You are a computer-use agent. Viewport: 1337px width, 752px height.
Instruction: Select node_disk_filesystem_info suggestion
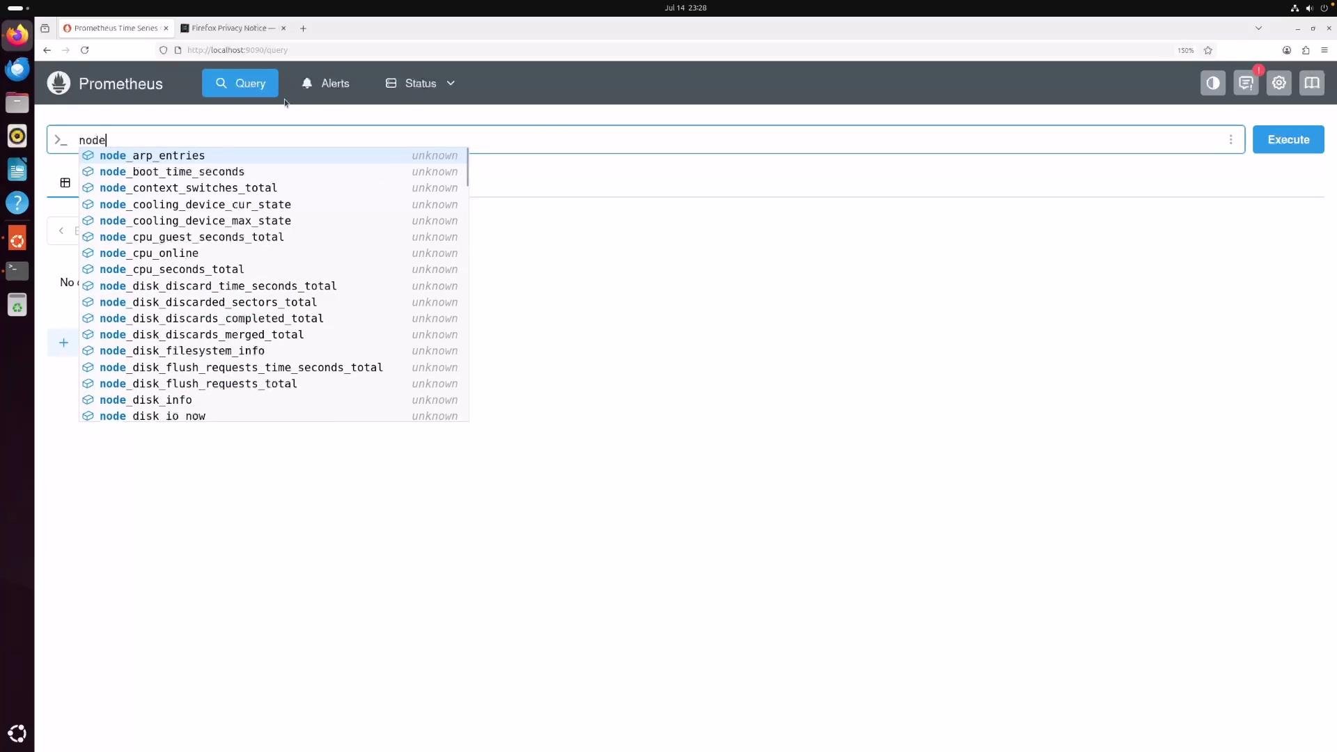pos(273,351)
